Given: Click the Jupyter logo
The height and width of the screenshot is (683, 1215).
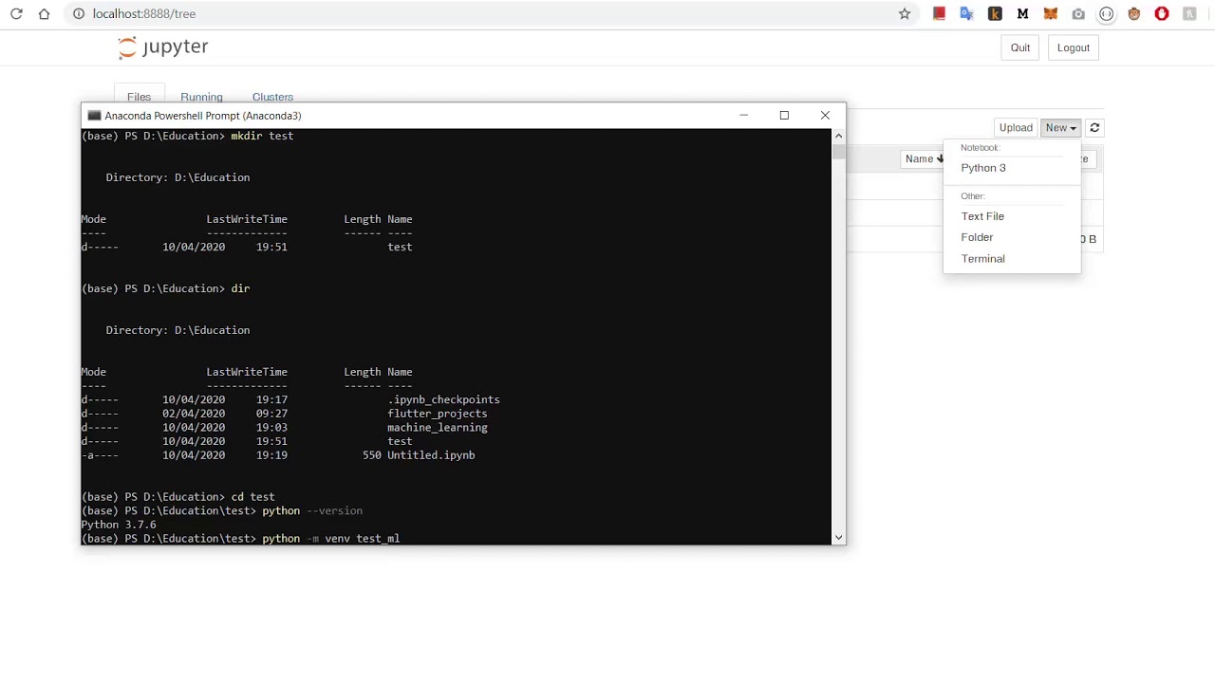Looking at the screenshot, I should point(162,47).
